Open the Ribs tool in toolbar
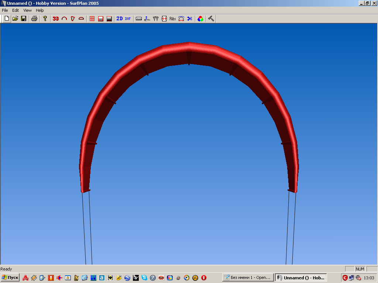This screenshot has width=378, height=283. coord(173,18)
